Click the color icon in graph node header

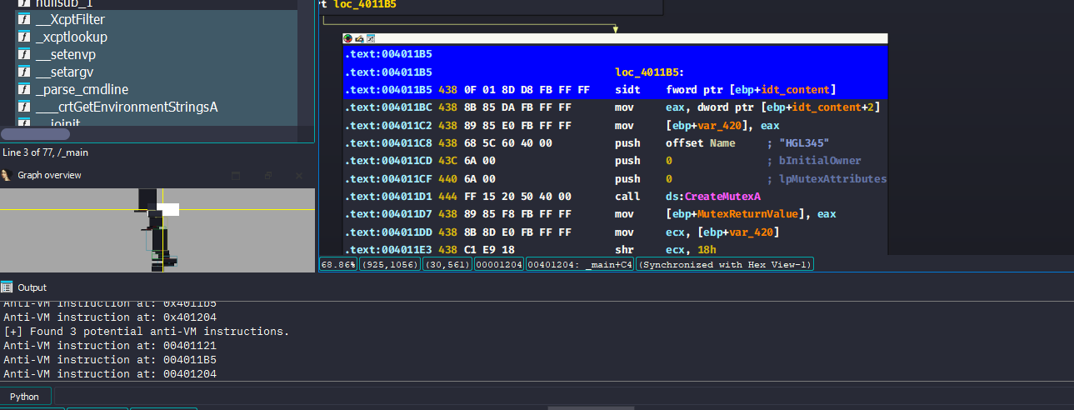click(x=348, y=38)
